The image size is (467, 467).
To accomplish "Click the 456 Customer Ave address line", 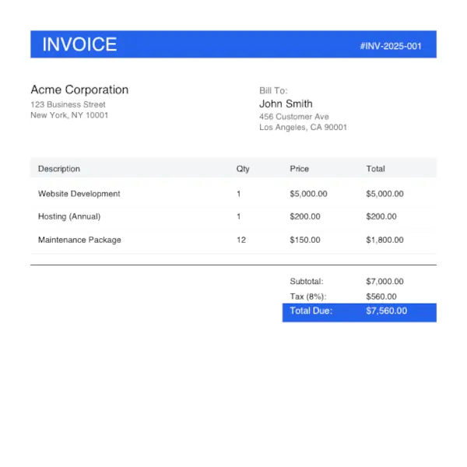I will point(293,117).
